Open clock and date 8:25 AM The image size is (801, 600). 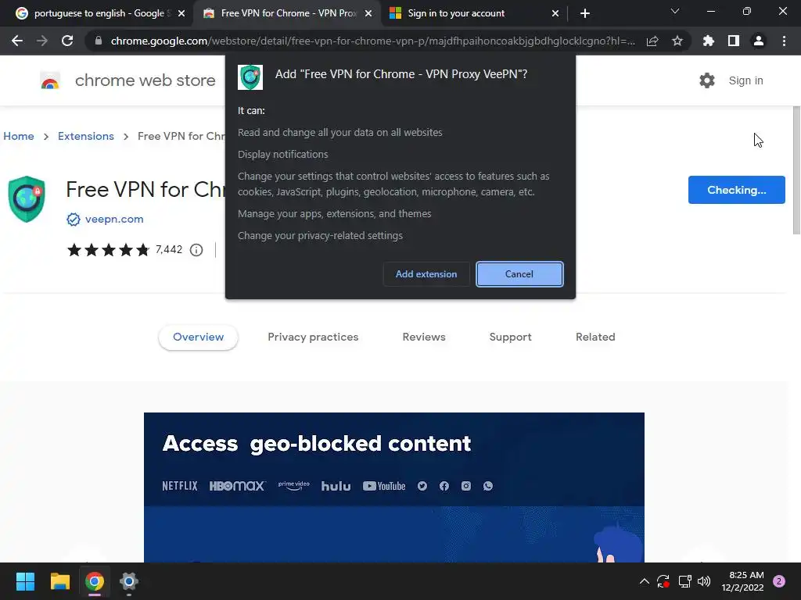(743, 581)
